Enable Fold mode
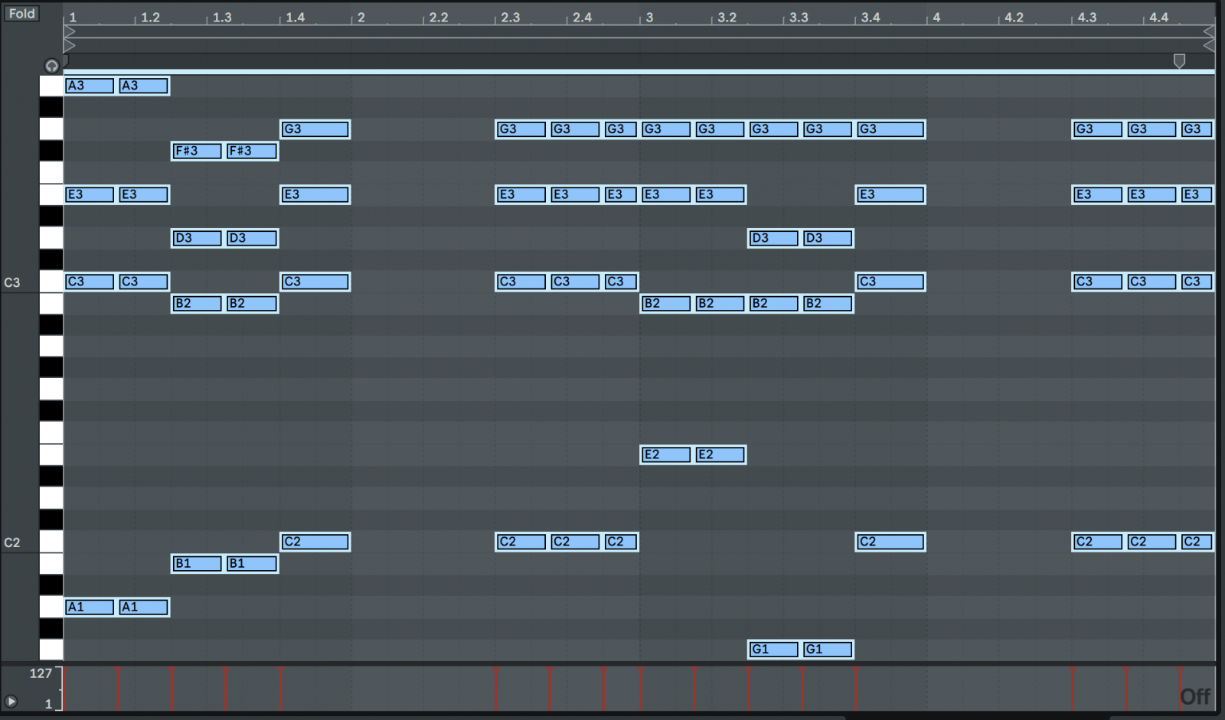Viewport: 1225px width, 720px height. coord(21,13)
